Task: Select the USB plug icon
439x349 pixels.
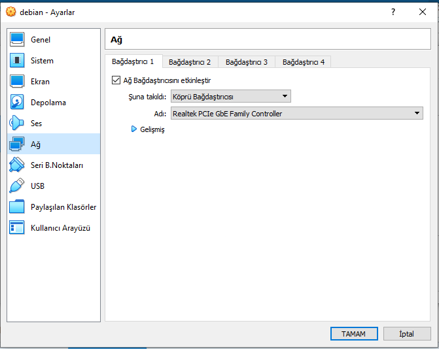Action: (x=17, y=186)
